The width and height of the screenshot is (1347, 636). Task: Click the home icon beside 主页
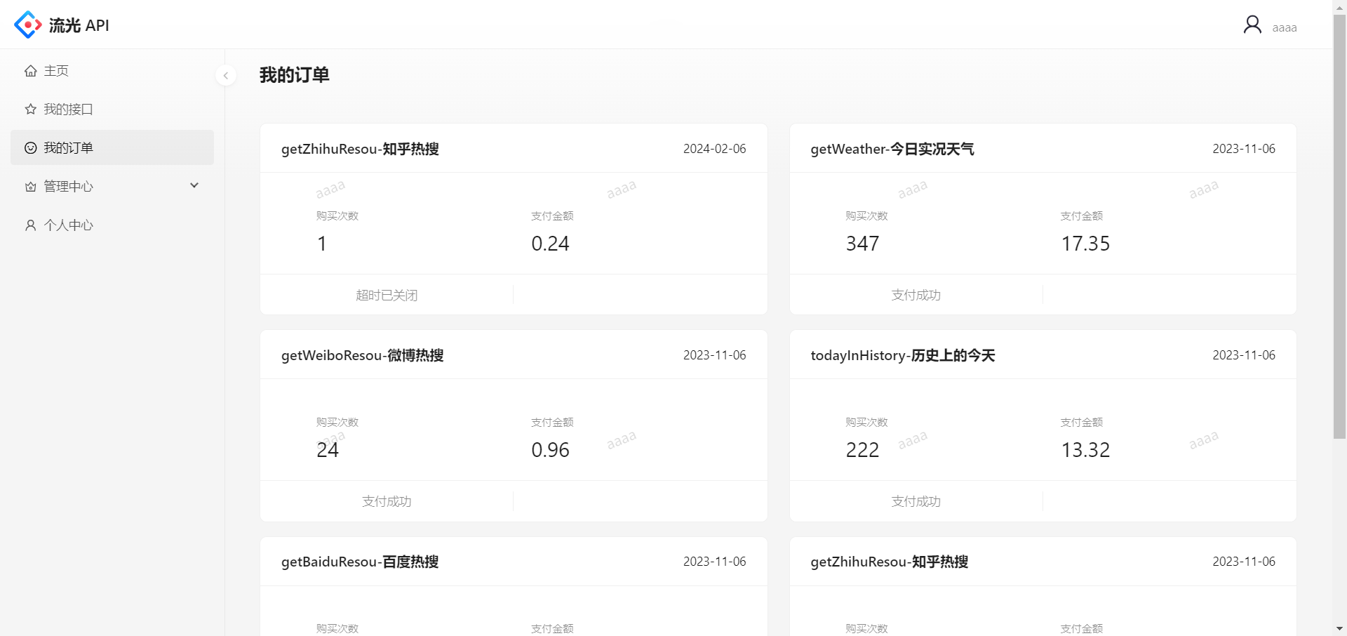pyautogui.click(x=30, y=71)
